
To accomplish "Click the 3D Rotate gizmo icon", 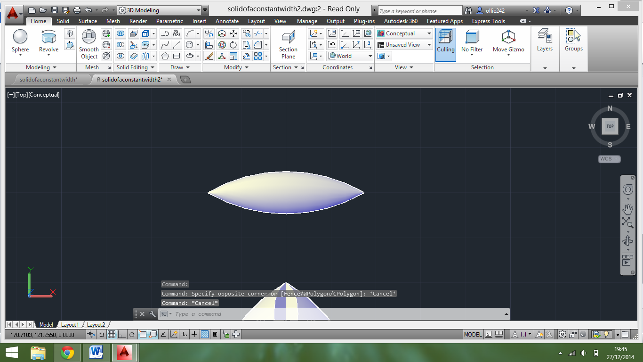I will pos(222,45).
